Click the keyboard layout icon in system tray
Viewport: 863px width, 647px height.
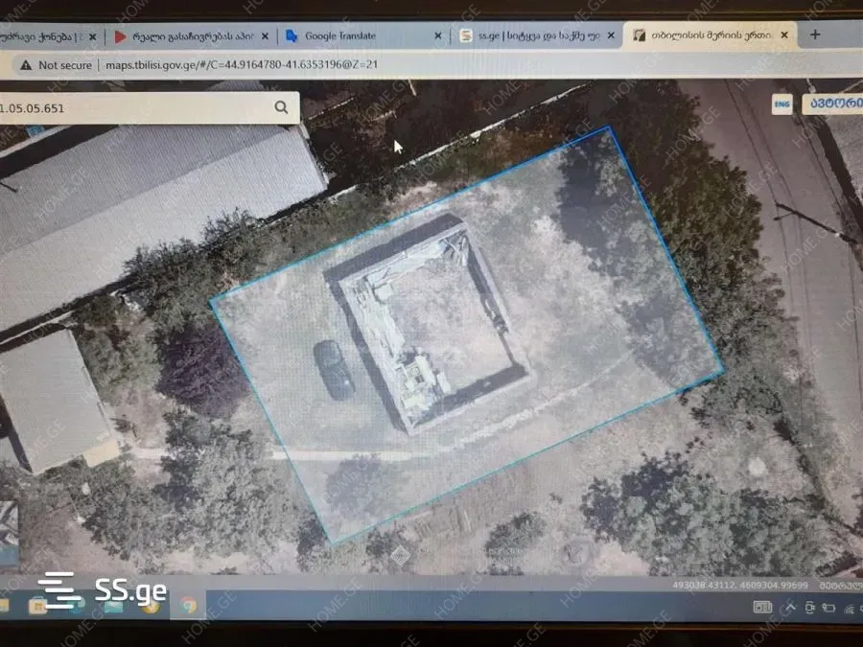(762, 607)
